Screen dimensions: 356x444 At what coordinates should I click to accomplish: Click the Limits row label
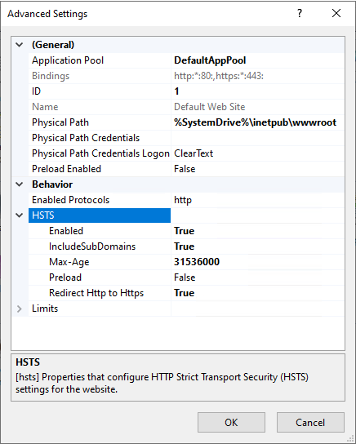(x=45, y=309)
